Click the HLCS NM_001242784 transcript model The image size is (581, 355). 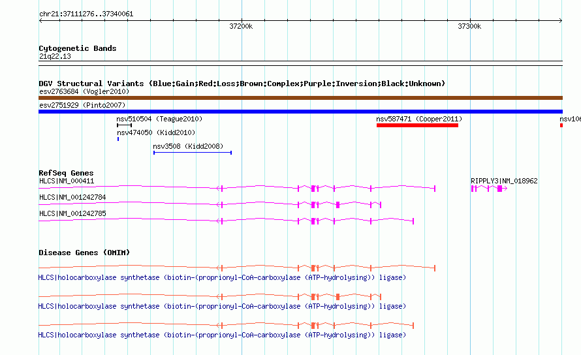coord(210,204)
